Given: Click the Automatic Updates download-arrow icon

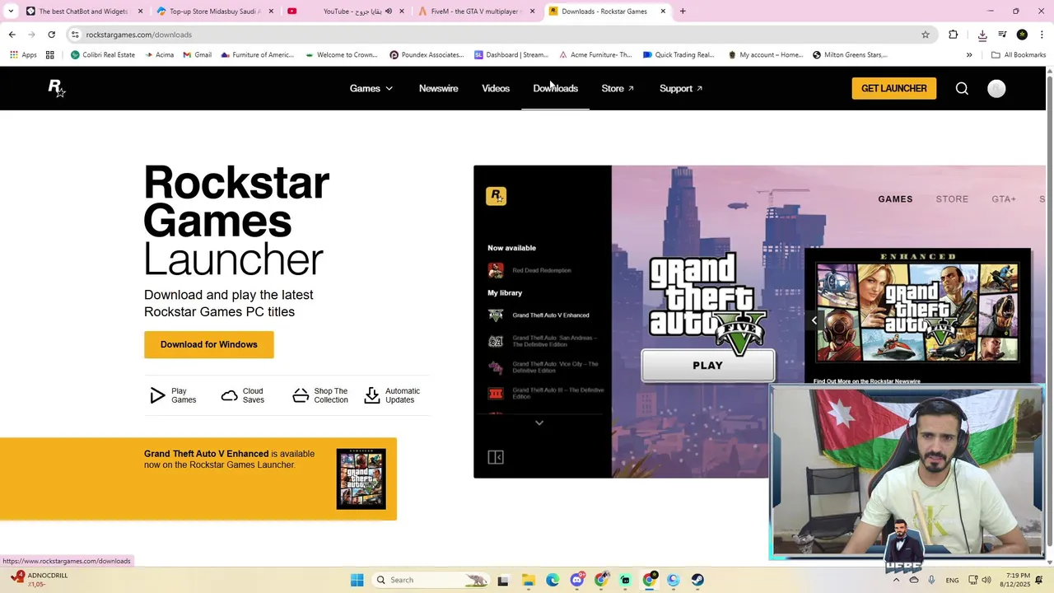Looking at the screenshot, I should 372,396.
